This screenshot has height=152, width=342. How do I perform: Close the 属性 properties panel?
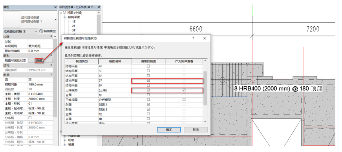55,7
